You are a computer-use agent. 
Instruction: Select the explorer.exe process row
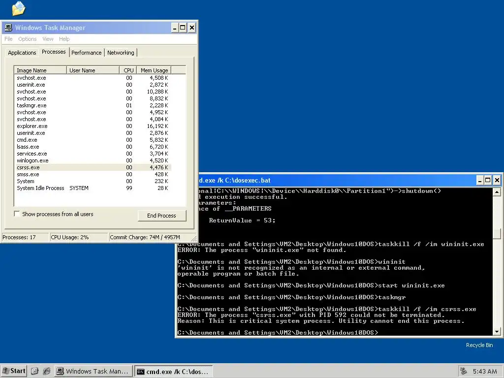coord(93,126)
